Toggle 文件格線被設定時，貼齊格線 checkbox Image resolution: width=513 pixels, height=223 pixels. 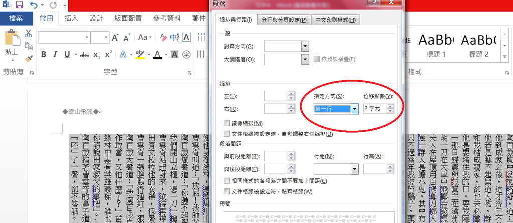click(227, 191)
